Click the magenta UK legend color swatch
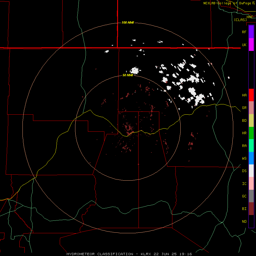This screenshot has height=256, width=256. click(x=251, y=45)
